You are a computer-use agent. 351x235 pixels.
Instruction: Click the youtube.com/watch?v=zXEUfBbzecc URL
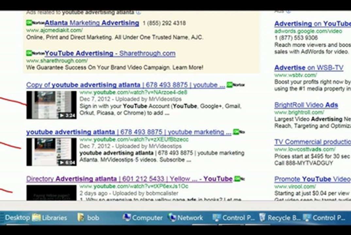(x=134, y=139)
